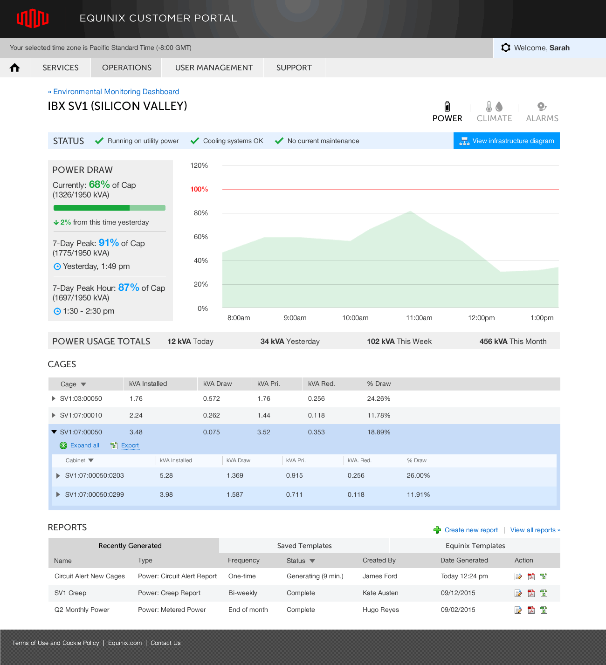
Task: Open Terms of Use and Cookie Policy
Action: coord(55,643)
